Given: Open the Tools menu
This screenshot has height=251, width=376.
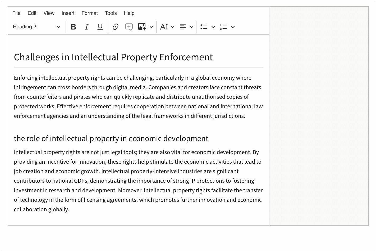Looking at the screenshot, I should 111,13.
